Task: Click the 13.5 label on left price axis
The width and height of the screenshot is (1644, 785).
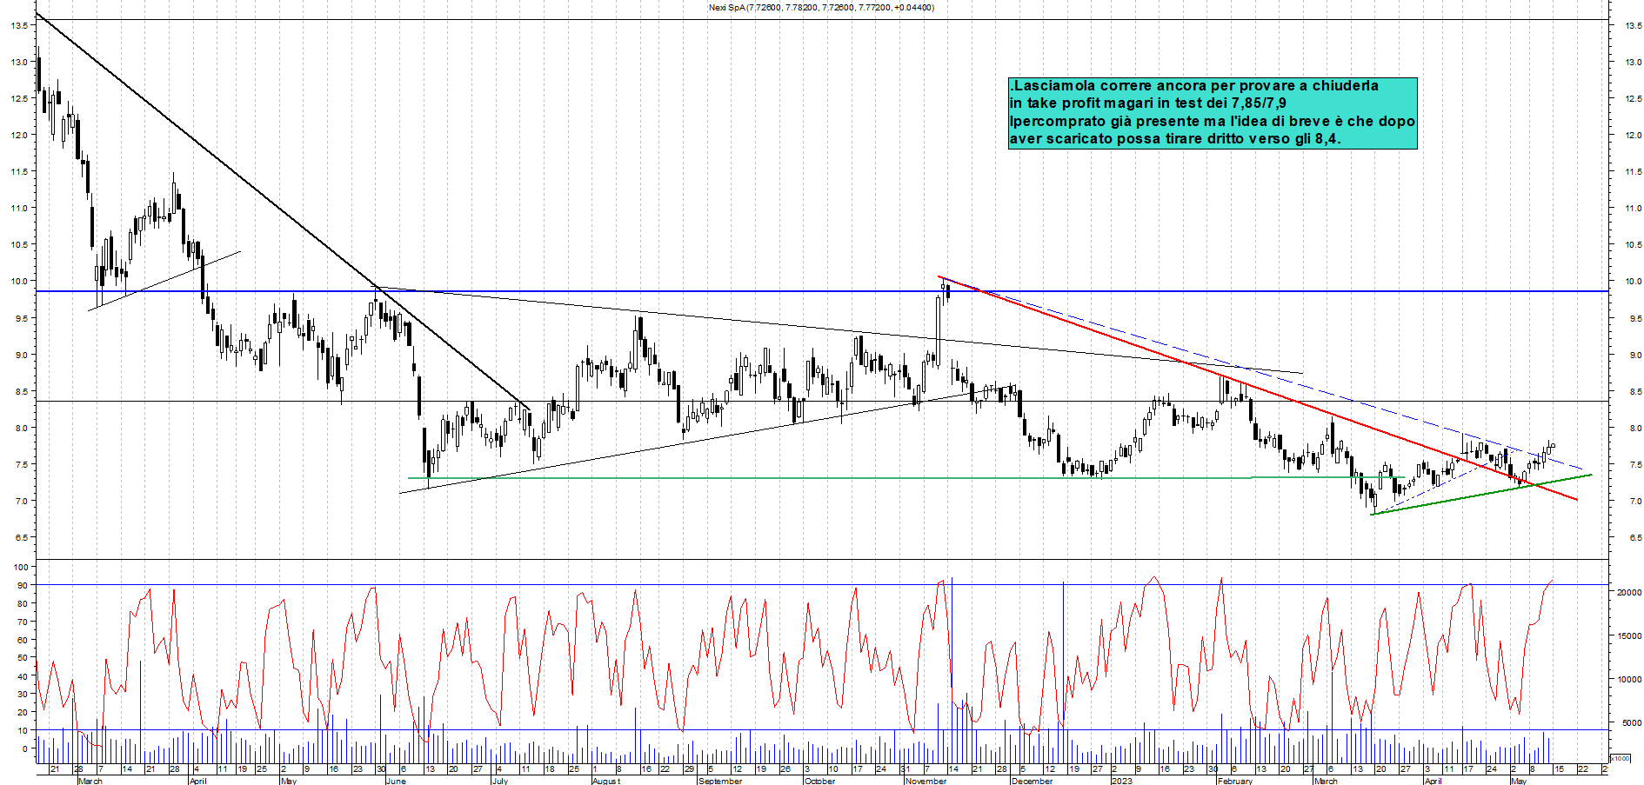Action: (18, 25)
